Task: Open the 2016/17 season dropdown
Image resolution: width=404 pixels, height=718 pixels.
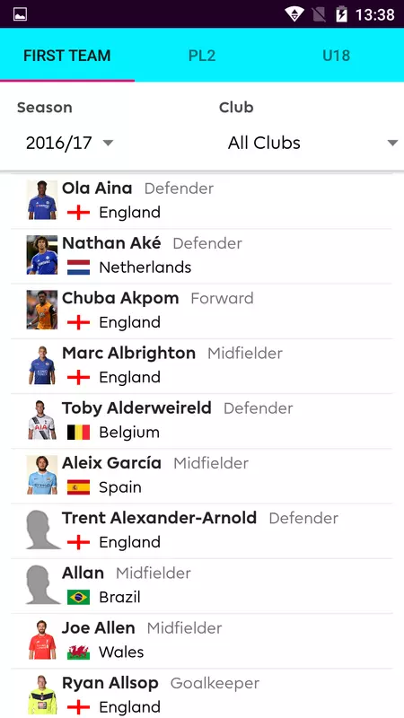Action: coord(70,143)
